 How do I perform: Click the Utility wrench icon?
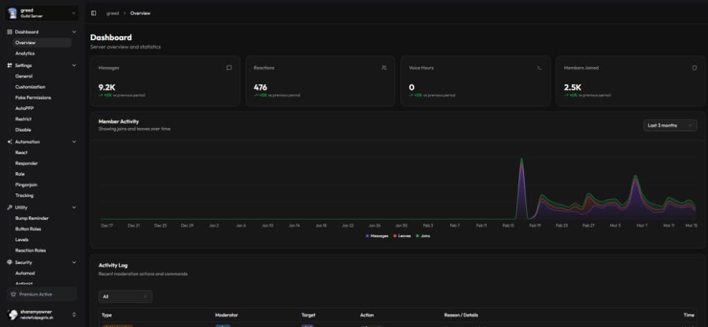point(10,207)
